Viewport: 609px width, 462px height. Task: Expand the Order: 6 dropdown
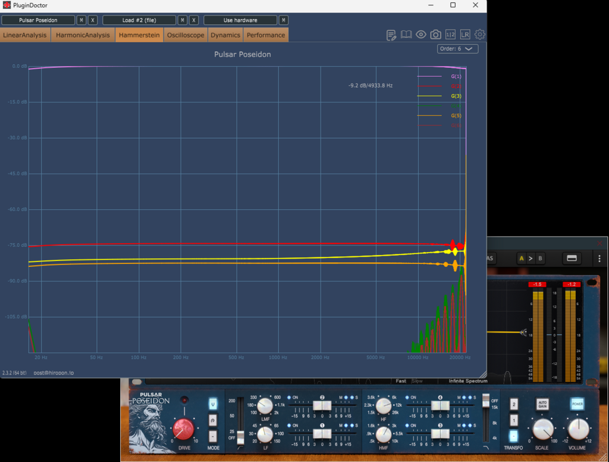pos(457,49)
